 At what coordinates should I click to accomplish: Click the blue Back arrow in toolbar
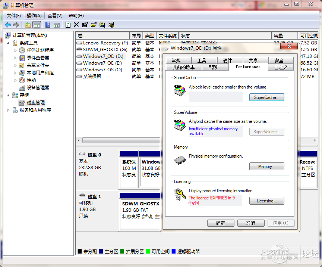[x=8, y=25]
